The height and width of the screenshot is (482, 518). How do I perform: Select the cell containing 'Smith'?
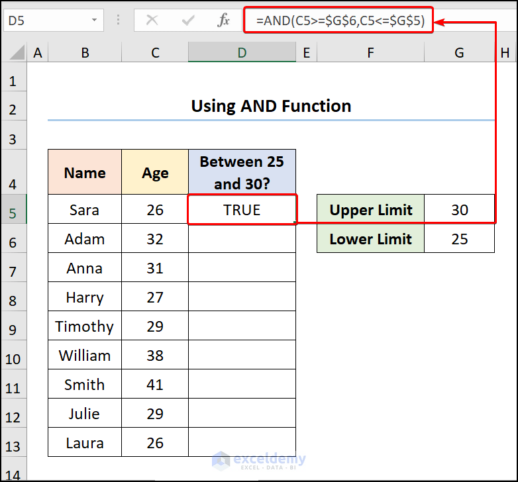click(x=85, y=383)
